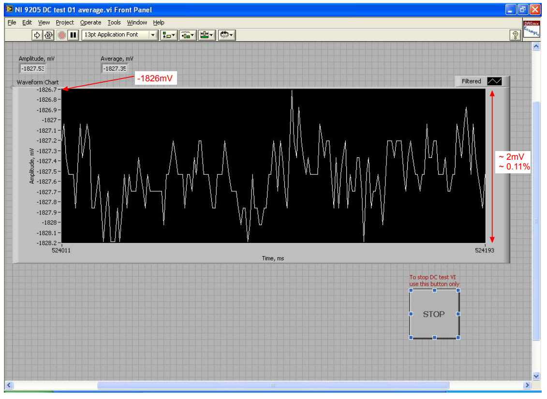Pause VI execution using the Pause icon

73,35
